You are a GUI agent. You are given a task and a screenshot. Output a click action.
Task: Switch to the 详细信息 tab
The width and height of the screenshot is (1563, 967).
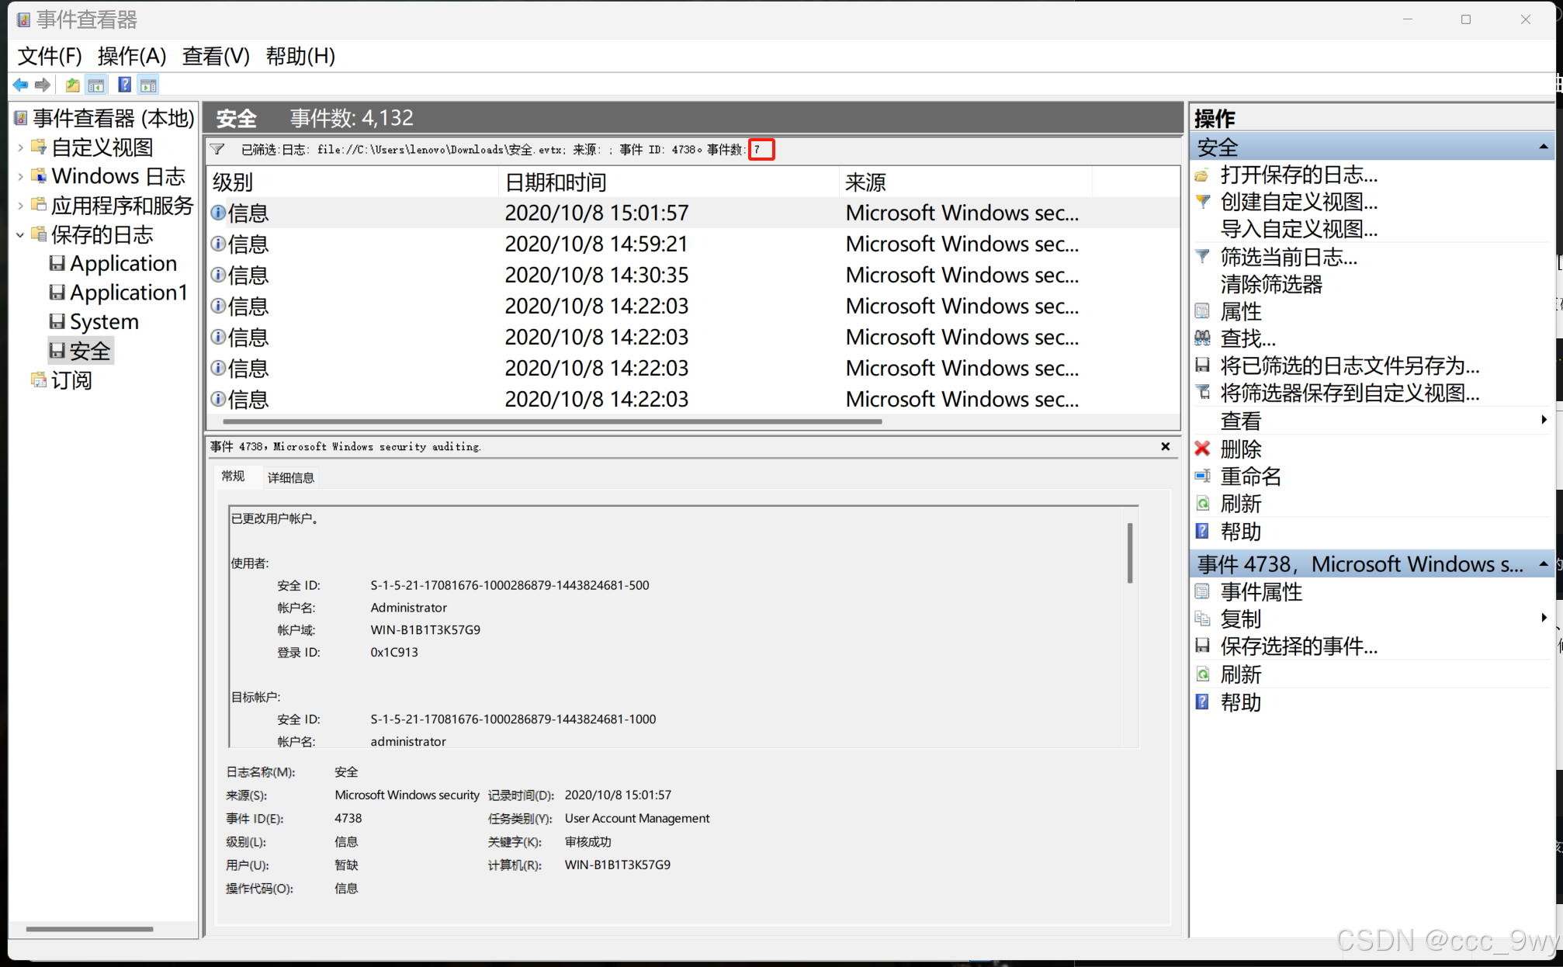tap(291, 477)
